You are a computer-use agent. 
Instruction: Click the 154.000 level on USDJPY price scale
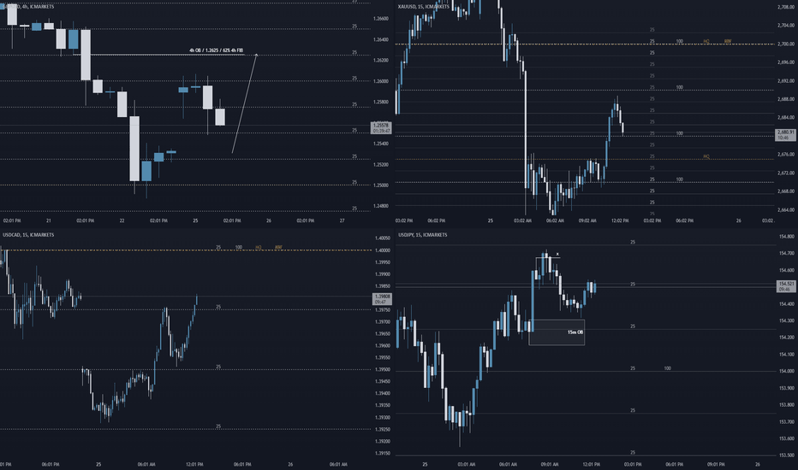click(x=787, y=372)
